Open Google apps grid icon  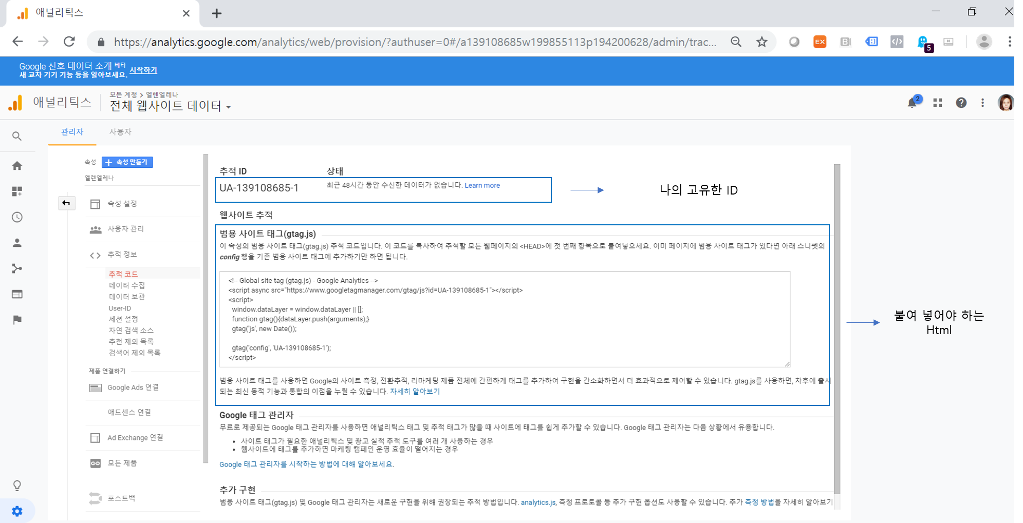coord(938,103)
